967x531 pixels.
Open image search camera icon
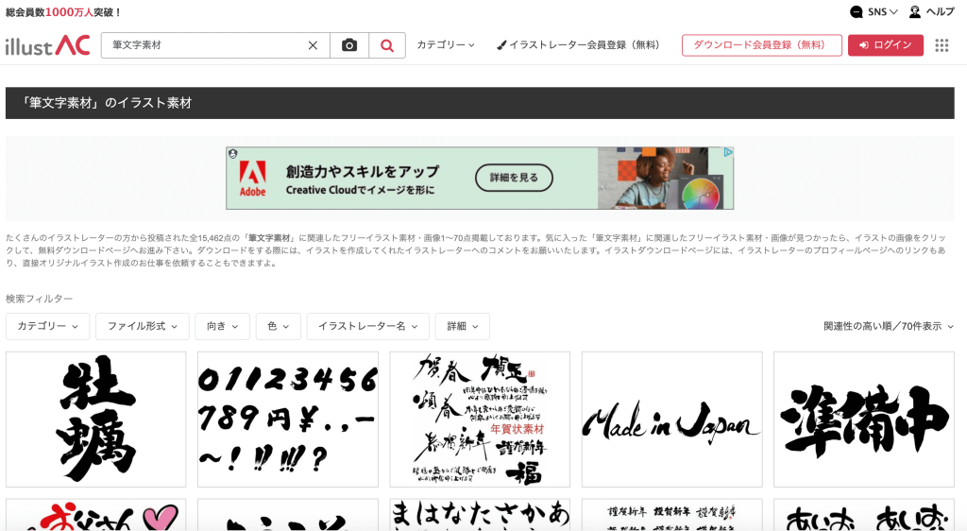349,45
